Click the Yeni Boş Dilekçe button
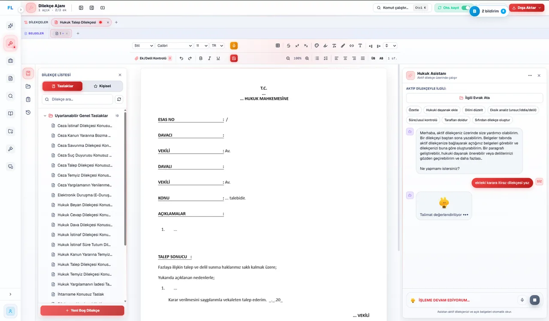Image resolution: width=549 pixels, height=321 pixels. [x=82, y=310]
